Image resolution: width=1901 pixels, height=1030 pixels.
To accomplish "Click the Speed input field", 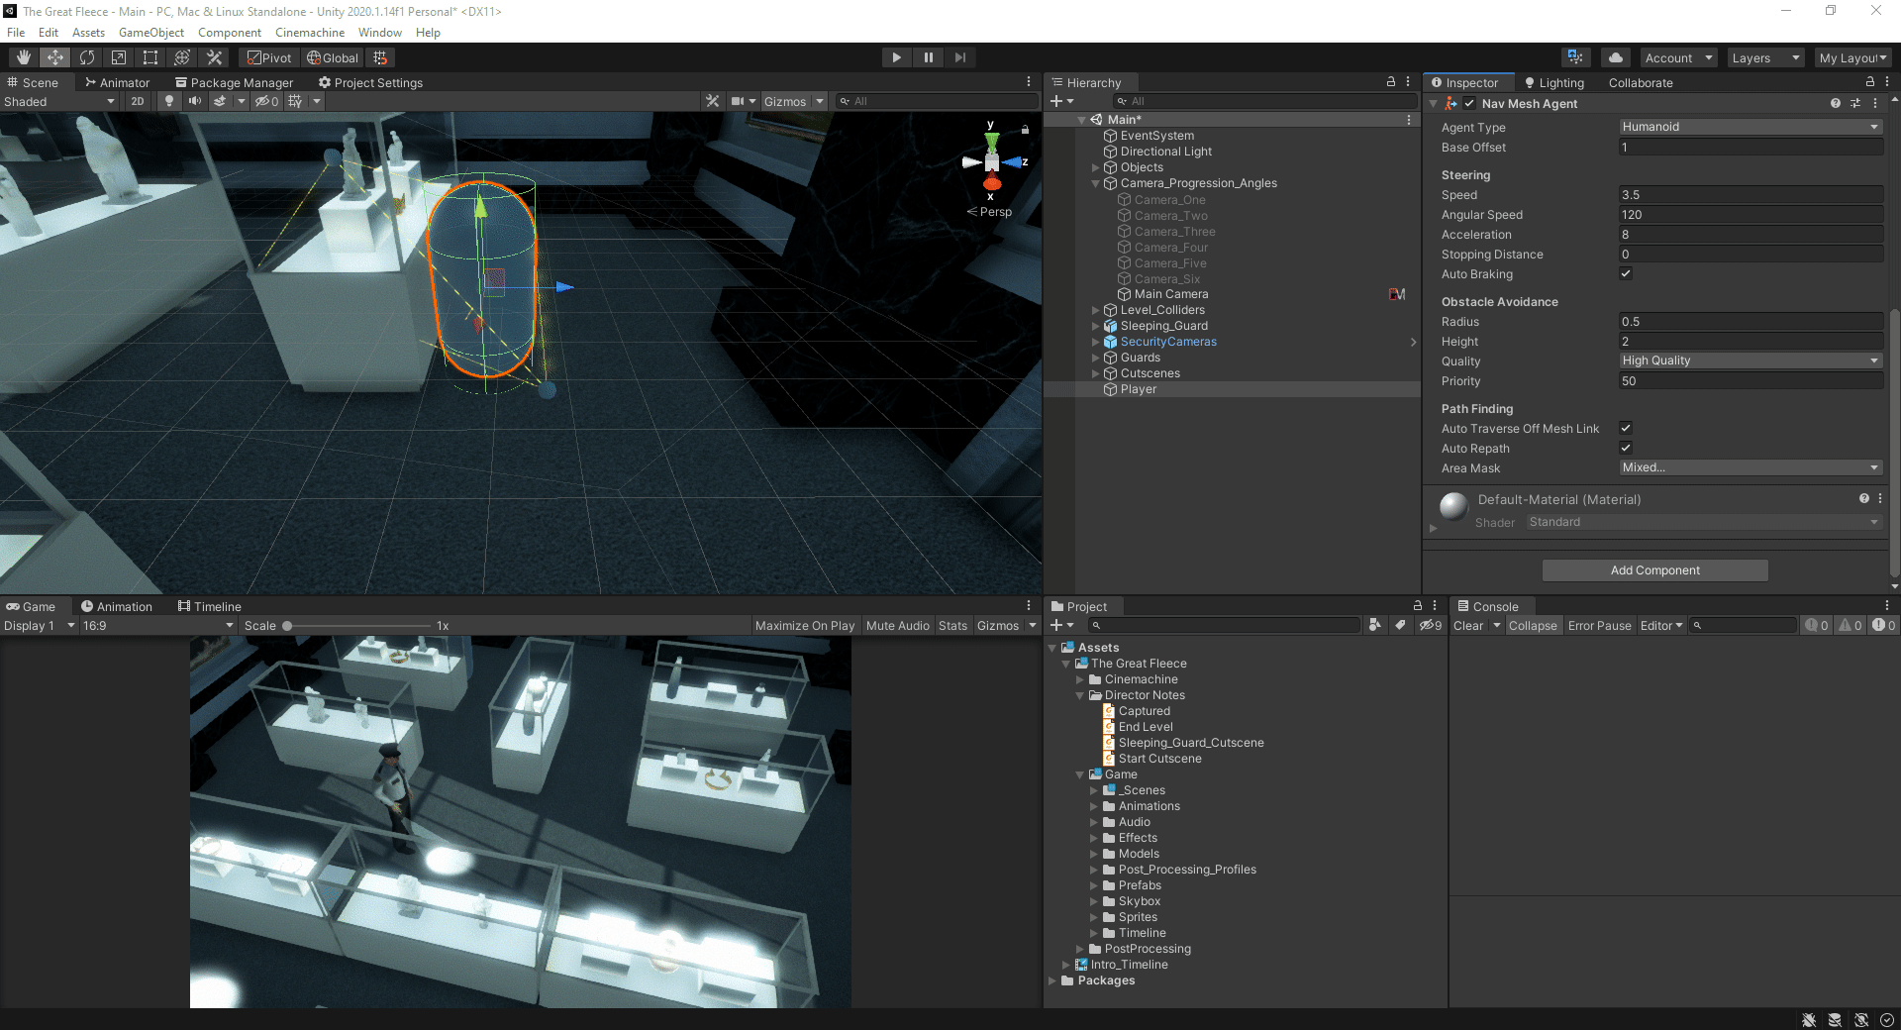I will [1751, 195].
